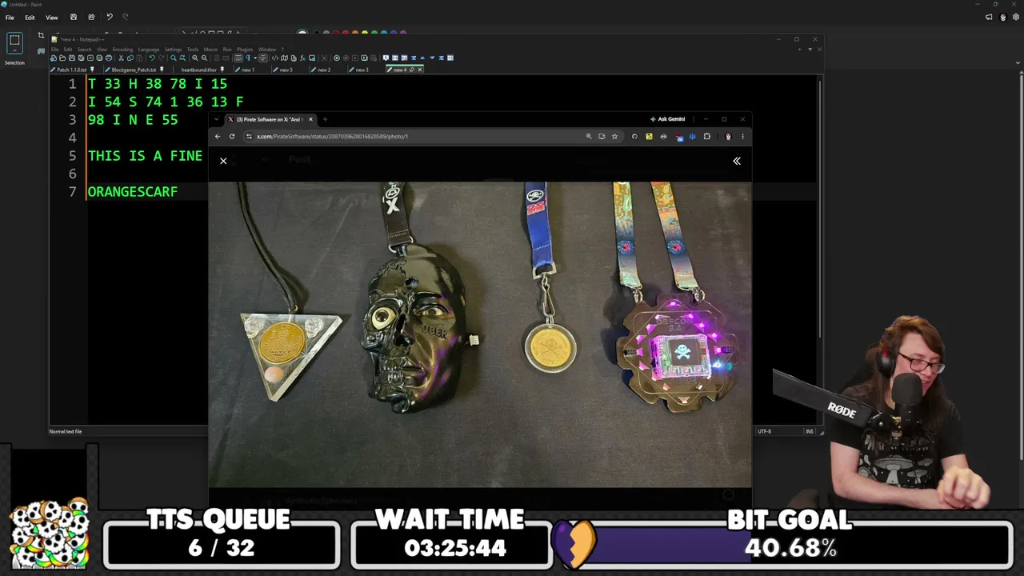Click the Ask Gemini button in Chrome
The width and height of the screenshot is (1024, 576).
[667, 119]
